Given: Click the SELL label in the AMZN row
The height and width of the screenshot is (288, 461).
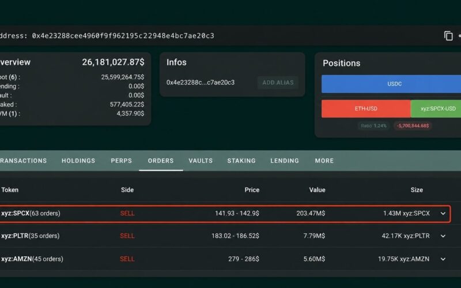Looking at the screenshot, I should click(127, 259).
